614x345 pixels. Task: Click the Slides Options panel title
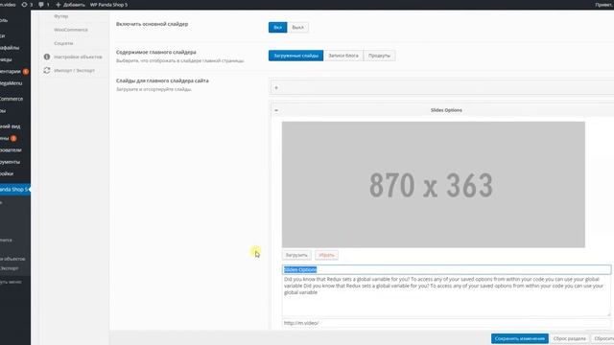click(x=446, y=110)
